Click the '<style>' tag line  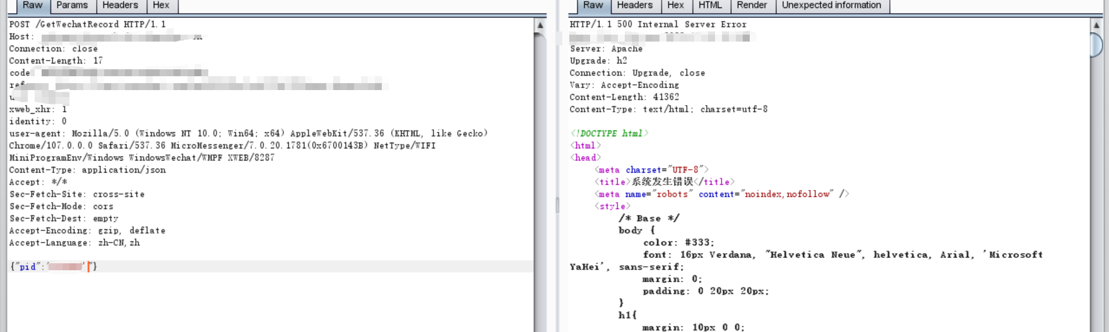pos(612,206)
